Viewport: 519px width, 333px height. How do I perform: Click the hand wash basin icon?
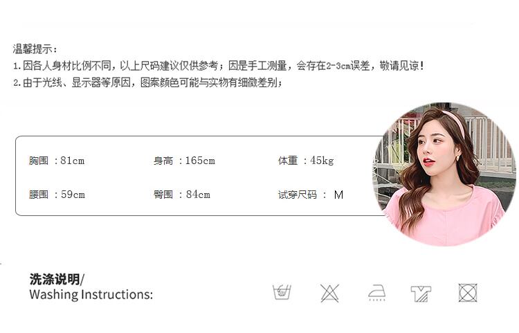pyautogui.click(x=282, y=292)
